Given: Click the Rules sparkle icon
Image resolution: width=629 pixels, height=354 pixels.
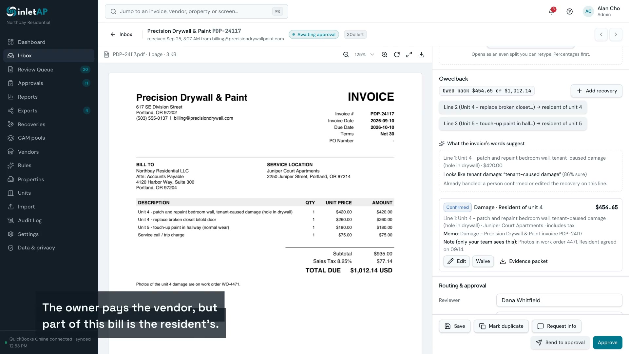Looking at the screenshot, I should click(x=11, y=166).
